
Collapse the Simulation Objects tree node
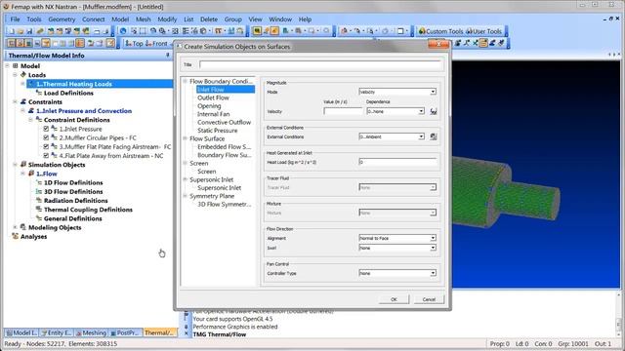click(x=16, y=165)
